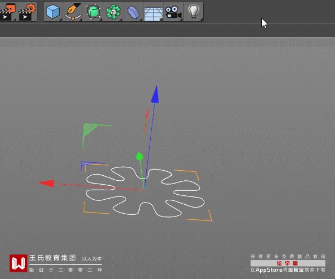
Task: Select the white flower spline in viewport
Action: point(145,191)
